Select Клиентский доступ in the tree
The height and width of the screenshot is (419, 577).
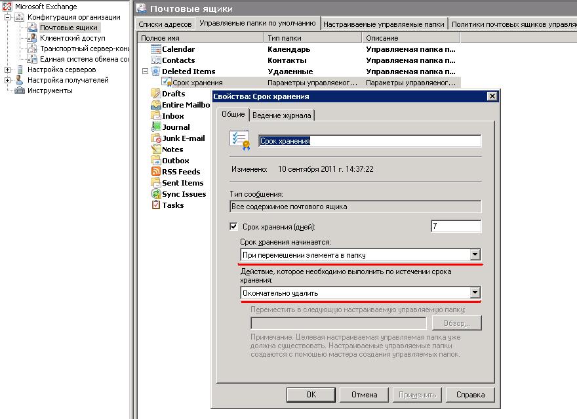coord(73,38)
